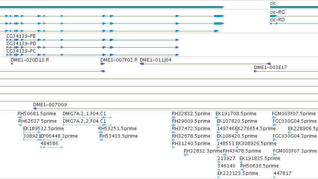Click the DME1-003E17 feature label
Image resolution: width=318 pixels, height=179 pixels.
270,67
